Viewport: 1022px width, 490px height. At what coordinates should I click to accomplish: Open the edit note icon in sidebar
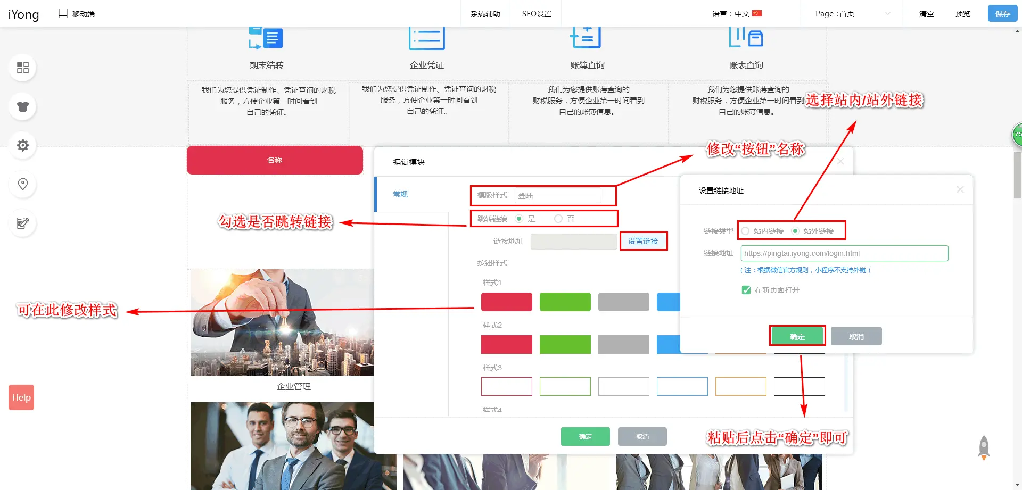pyautogui.click(x=22, y=223)
